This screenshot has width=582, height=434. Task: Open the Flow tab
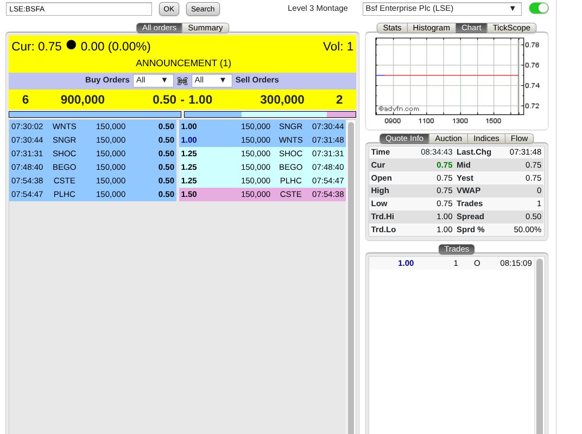519,138
